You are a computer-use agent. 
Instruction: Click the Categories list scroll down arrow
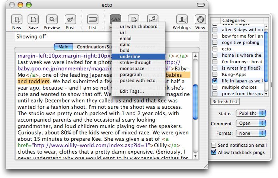pyautogui.click(x=266, y=94)
